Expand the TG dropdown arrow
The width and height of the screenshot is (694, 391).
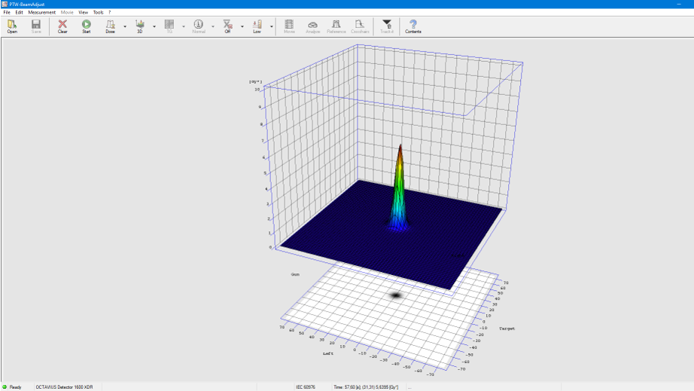183,26
